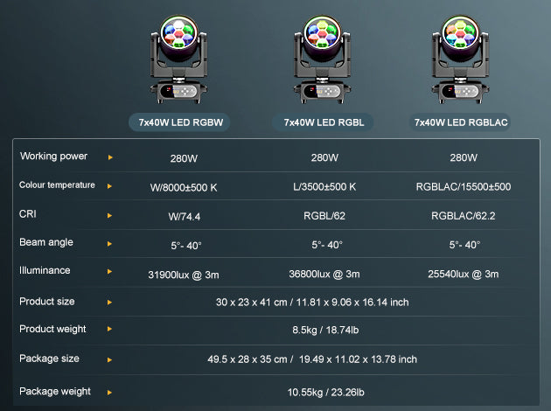This screenshot has width=551, height=411.
Task: Click the orange arrow beside Package weight
Action: 110,390
